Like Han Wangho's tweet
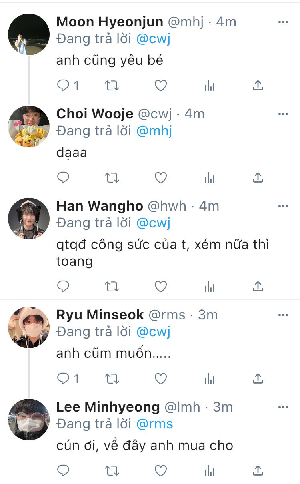The height and width of the screenshot is (484, 300). click(161, 287)
